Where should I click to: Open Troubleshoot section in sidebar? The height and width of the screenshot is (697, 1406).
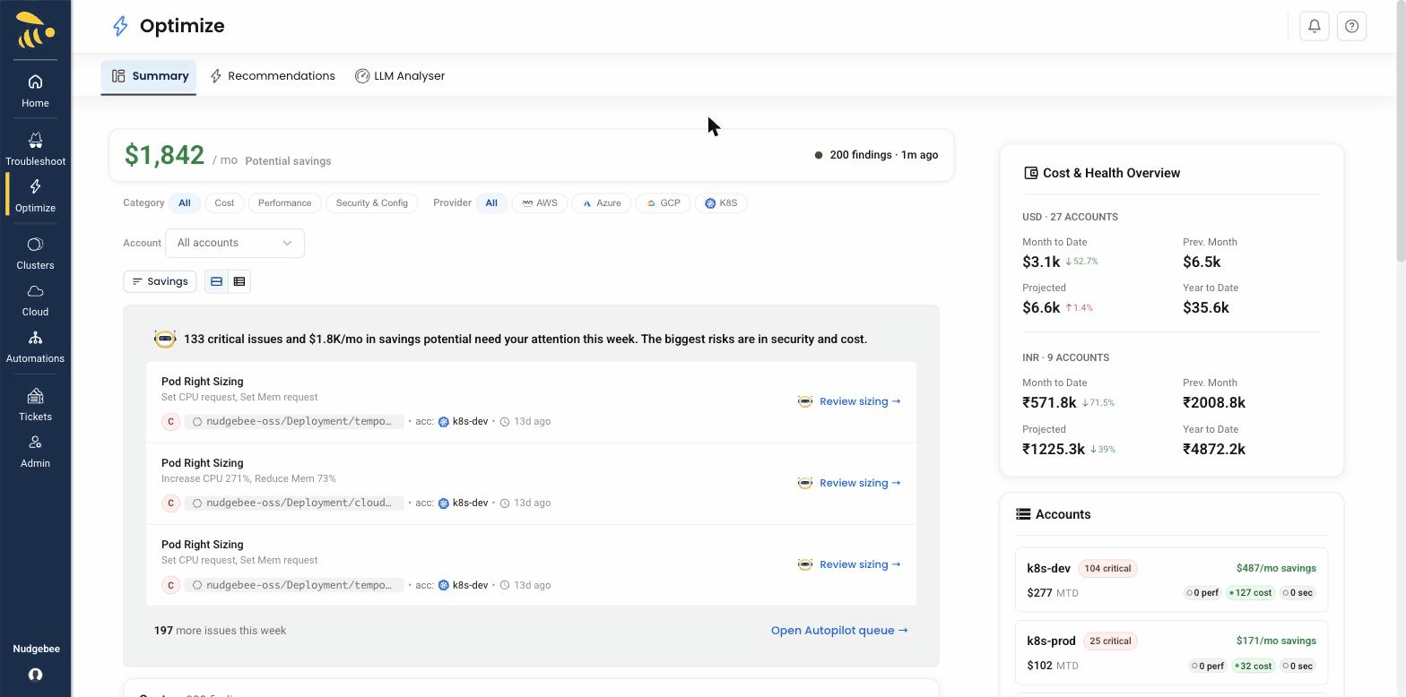35,149
